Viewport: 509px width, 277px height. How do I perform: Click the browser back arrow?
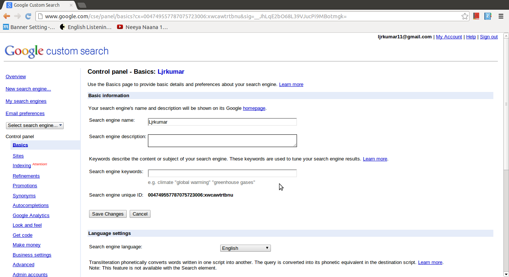coord(7,16)
